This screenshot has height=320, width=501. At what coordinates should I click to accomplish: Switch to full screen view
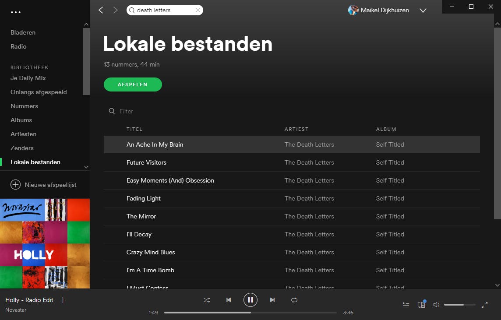[484, 305]
